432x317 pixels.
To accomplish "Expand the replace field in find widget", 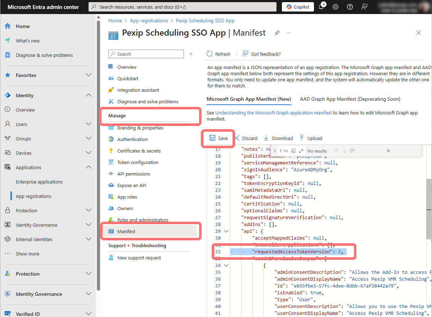I will 275,151.
